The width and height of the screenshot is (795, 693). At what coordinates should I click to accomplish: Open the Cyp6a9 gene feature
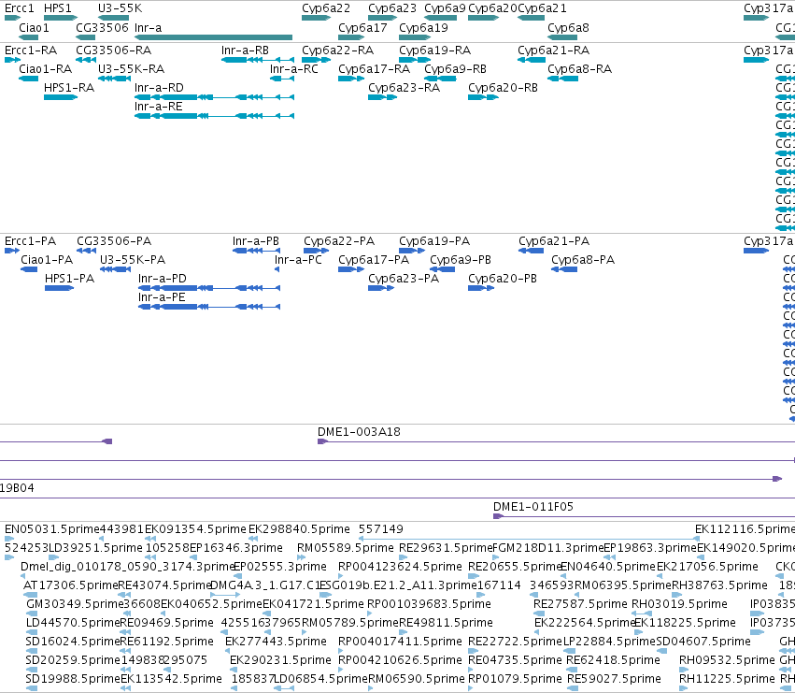click(440, 18)
